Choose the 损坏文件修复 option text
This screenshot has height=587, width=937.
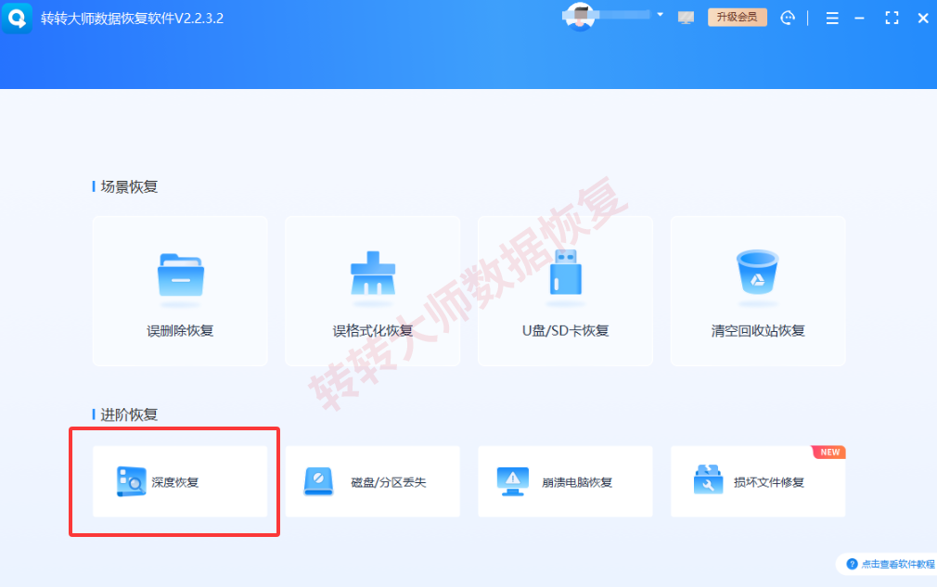coord(769,482)
